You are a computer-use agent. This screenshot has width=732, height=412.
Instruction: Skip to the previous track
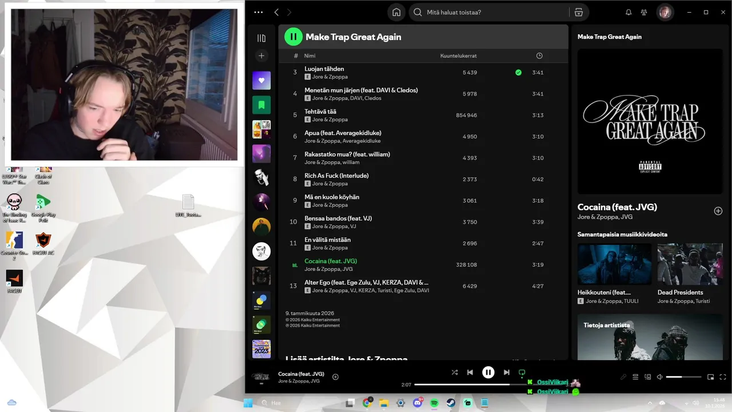click(470, 373)
